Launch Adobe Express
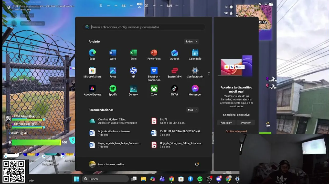This screenshot has height=184, width=329. click(92, 90)
